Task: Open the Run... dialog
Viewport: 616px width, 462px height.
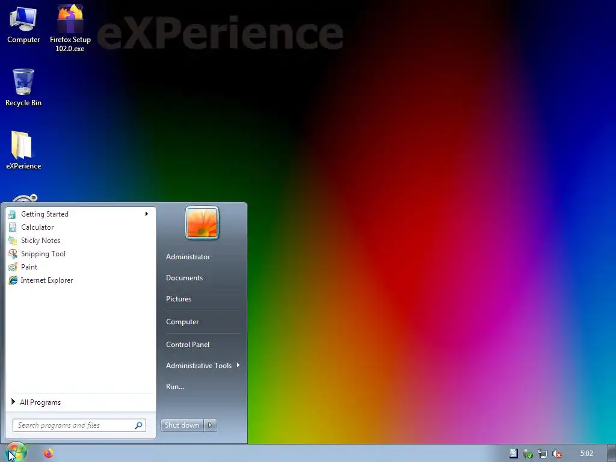Action: [x=175, y=387]
